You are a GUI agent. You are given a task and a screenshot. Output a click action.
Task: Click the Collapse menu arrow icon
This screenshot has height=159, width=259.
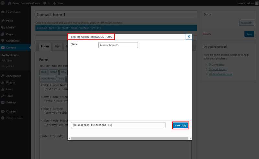pos(3,118)
